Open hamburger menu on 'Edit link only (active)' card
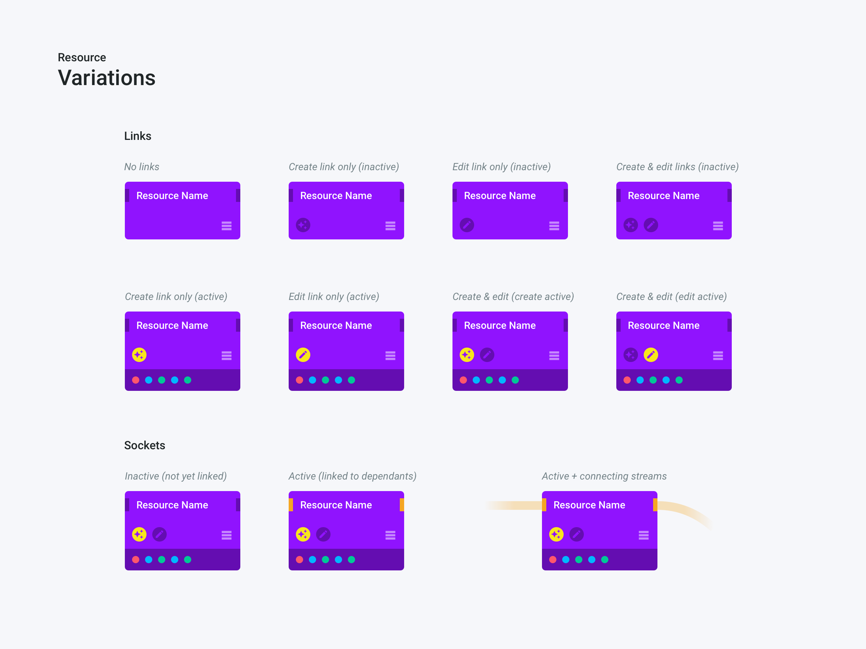866x649 pixels. point(390,356)
